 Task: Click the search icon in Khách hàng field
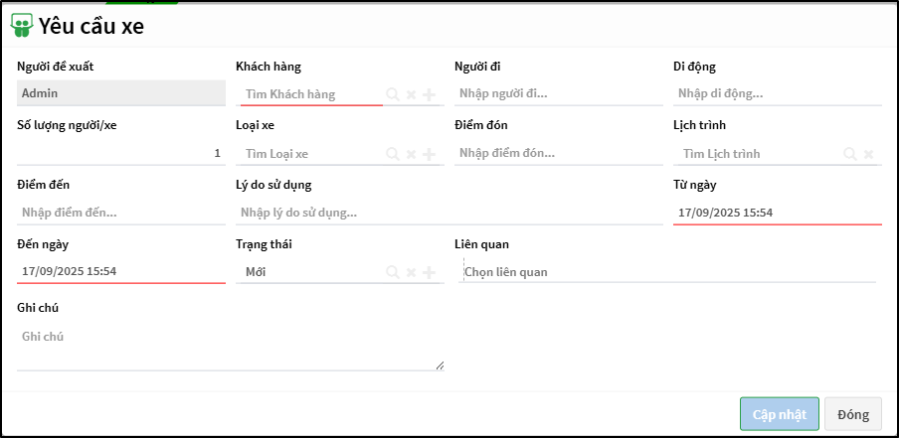pyautogui.click(x=393, y=94)
